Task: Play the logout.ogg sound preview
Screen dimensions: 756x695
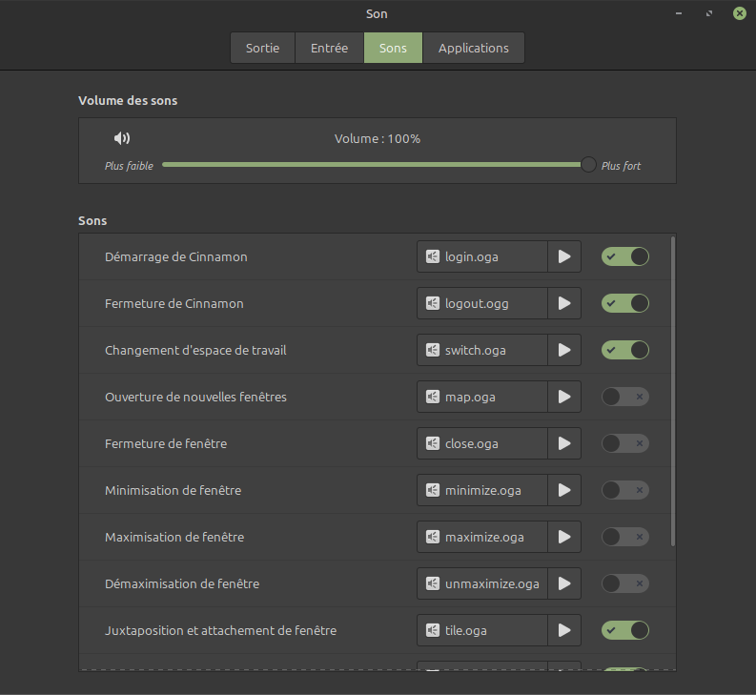Action: (x=564, y=303)
